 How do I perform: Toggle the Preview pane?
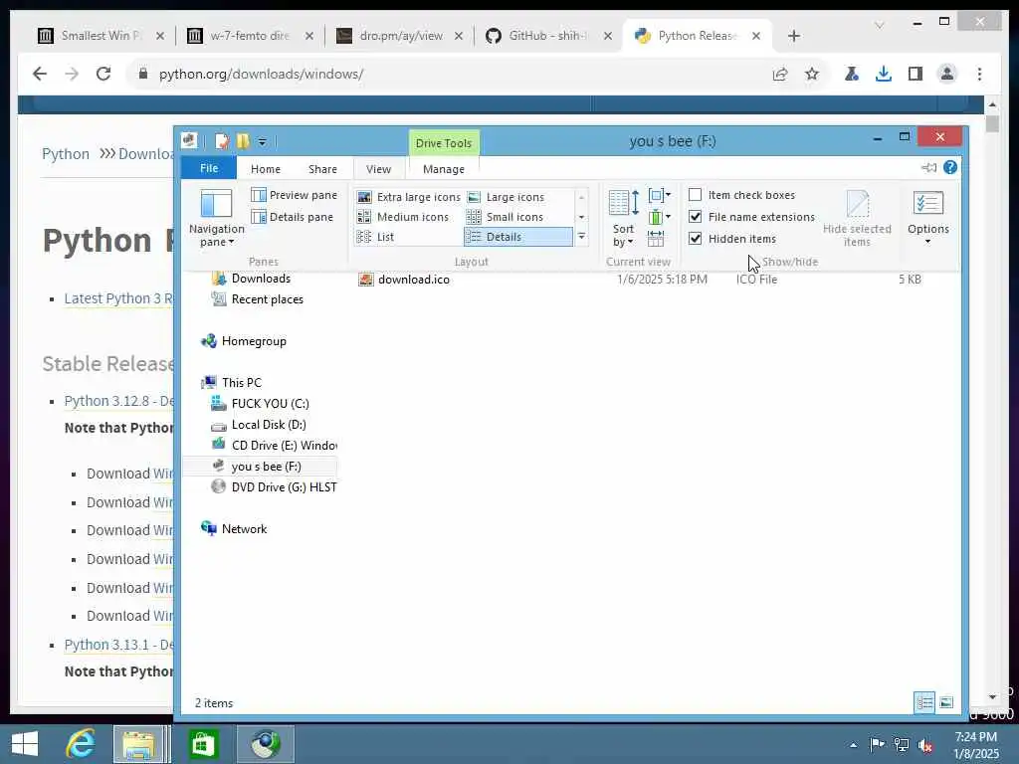click(294, 195)
